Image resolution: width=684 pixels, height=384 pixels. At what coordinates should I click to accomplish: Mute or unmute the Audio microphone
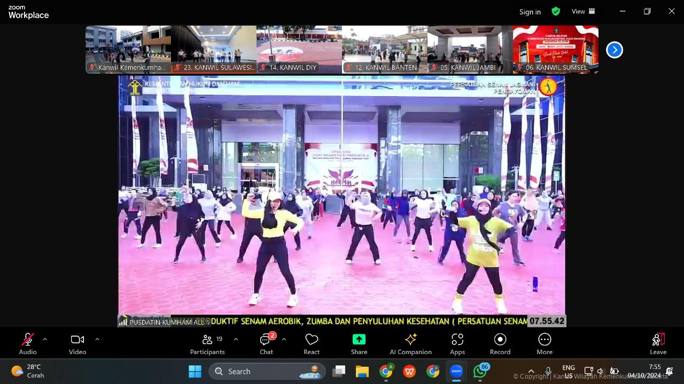click(x=28, y=343)
